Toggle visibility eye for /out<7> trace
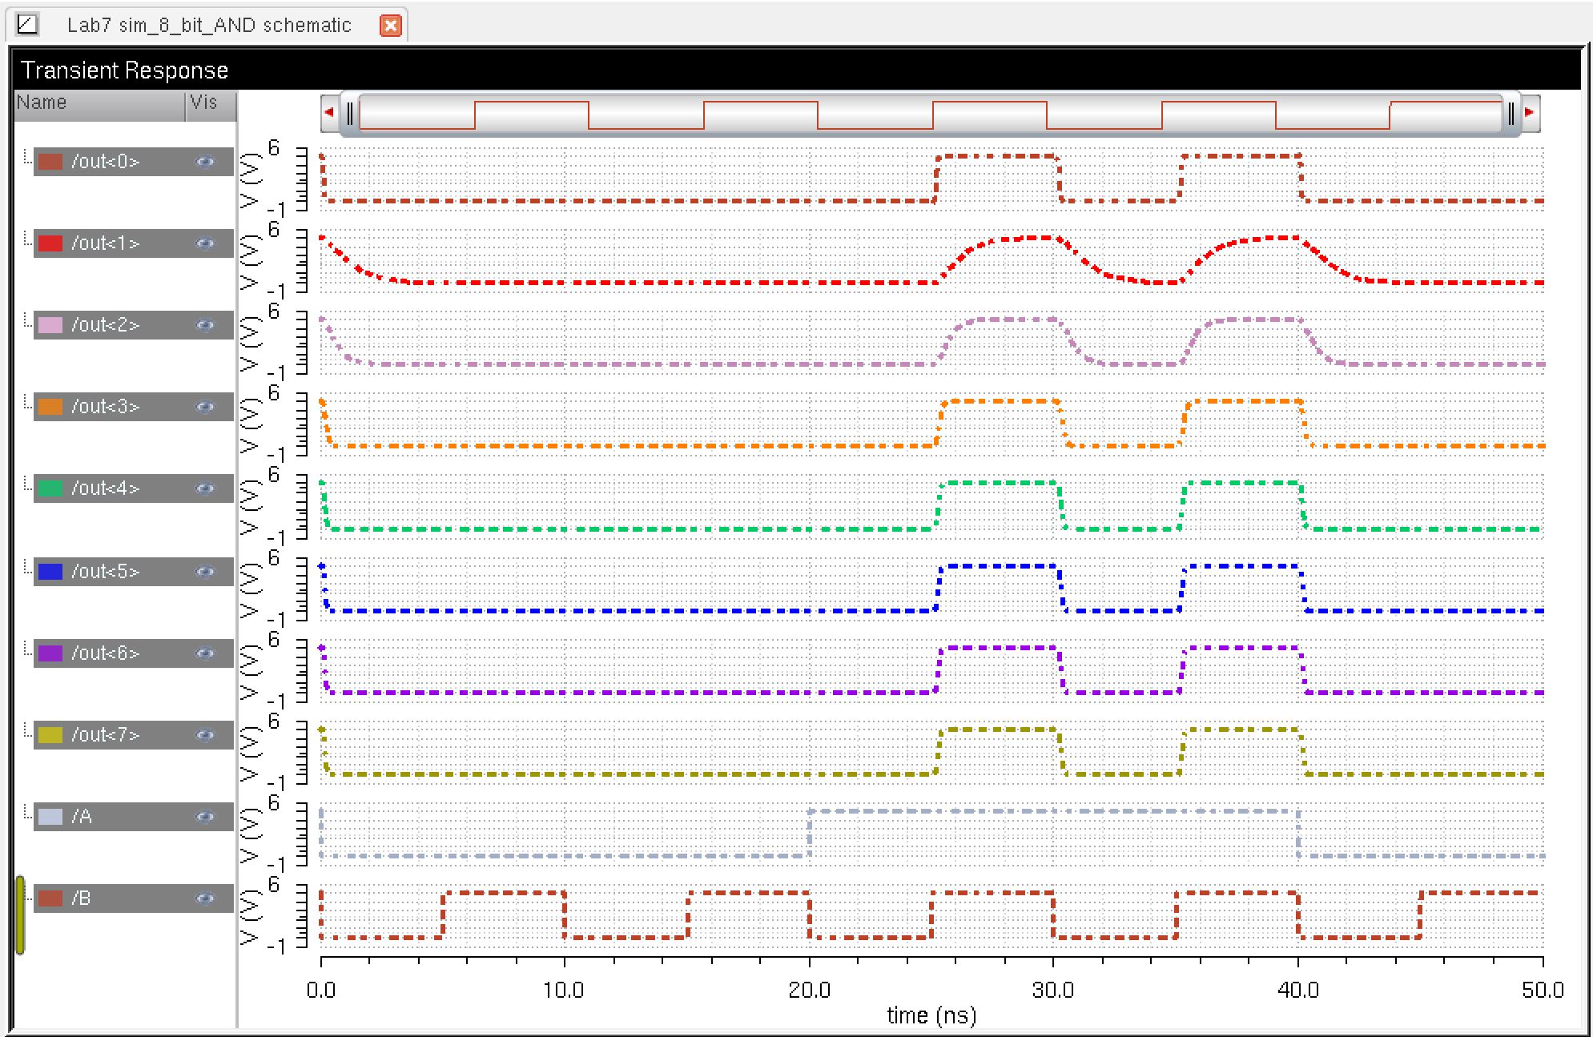Screen dimensions: 1593x1037 click(x=205, y=735)
